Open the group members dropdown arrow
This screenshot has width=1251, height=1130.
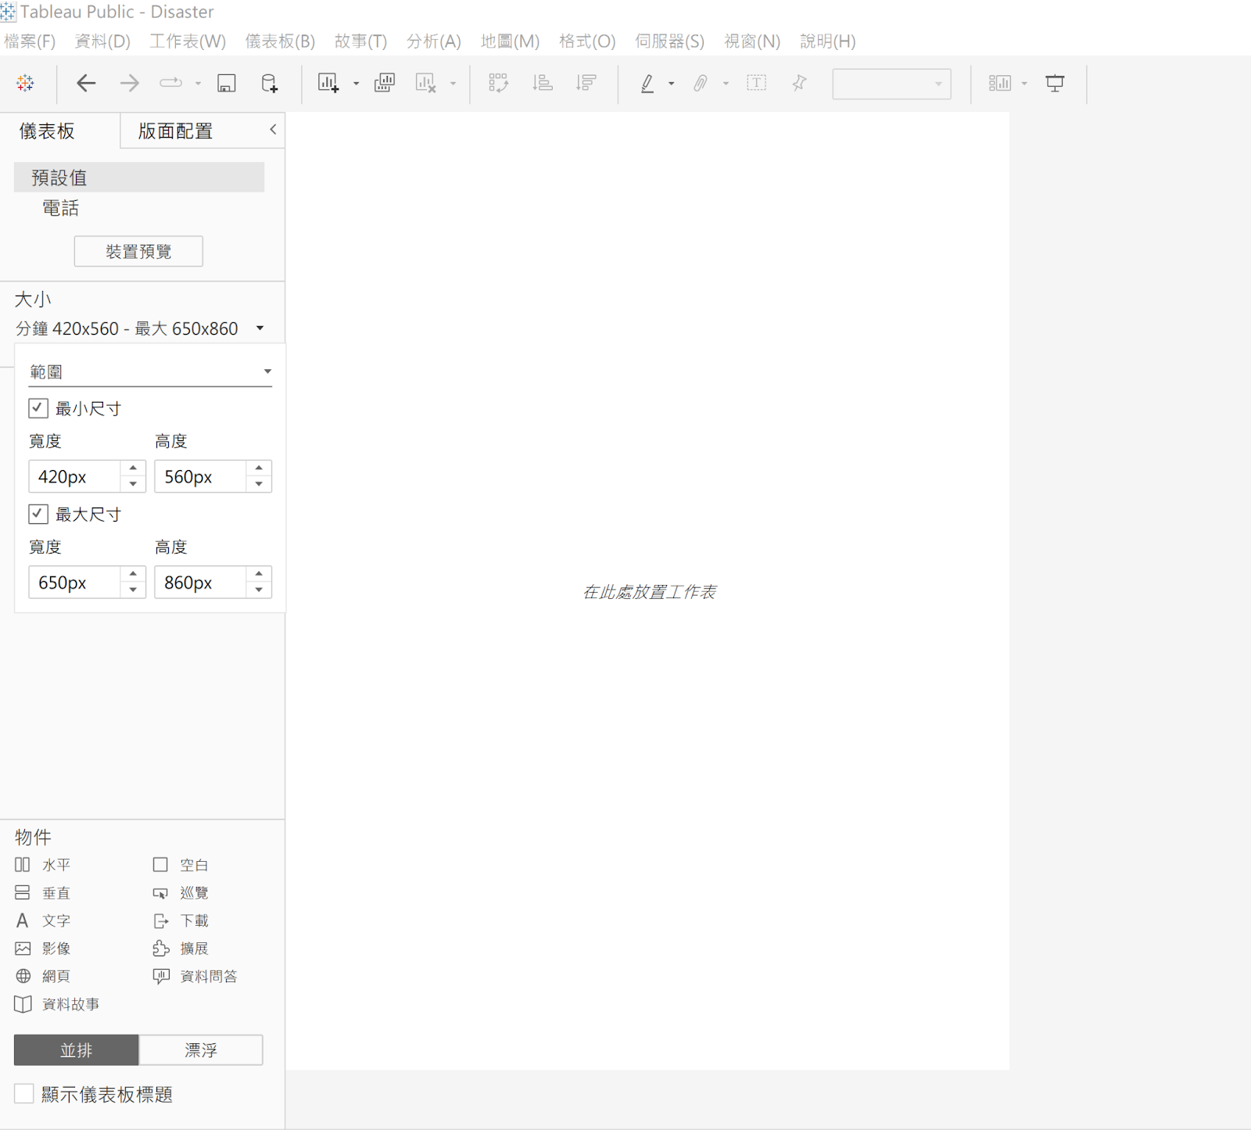click(726, 84)
